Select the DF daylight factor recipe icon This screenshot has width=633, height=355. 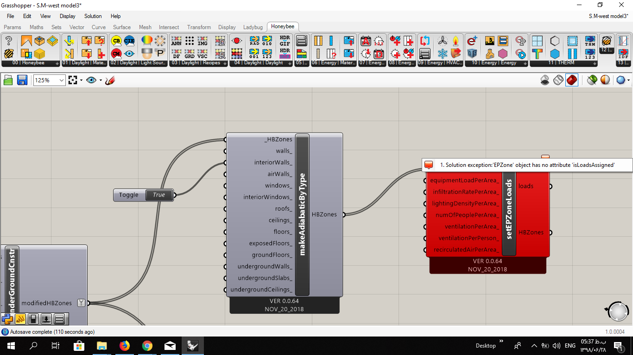click(x=176, y=53)
